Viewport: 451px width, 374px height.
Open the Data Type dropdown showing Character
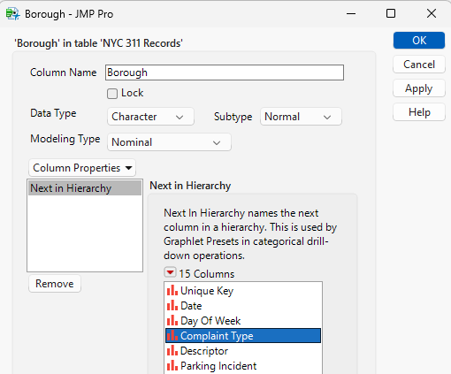(x=150, y=117)
